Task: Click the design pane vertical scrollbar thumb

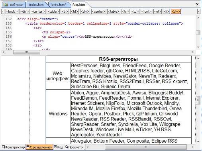Action: pos(198,100)
